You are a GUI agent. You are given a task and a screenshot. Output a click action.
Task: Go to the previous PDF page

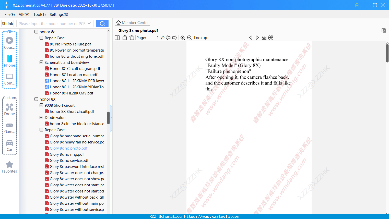[168, 38]
